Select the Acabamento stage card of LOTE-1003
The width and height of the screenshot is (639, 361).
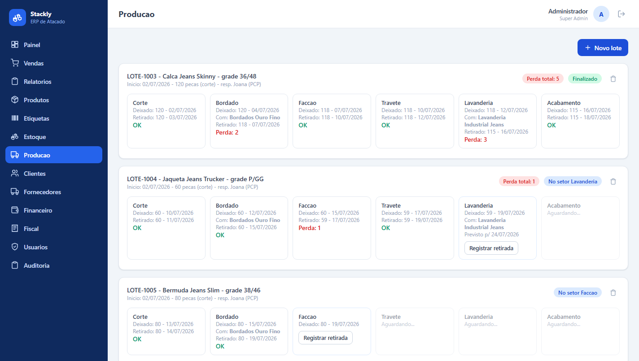pyautogui.click(x=580, y=121)
